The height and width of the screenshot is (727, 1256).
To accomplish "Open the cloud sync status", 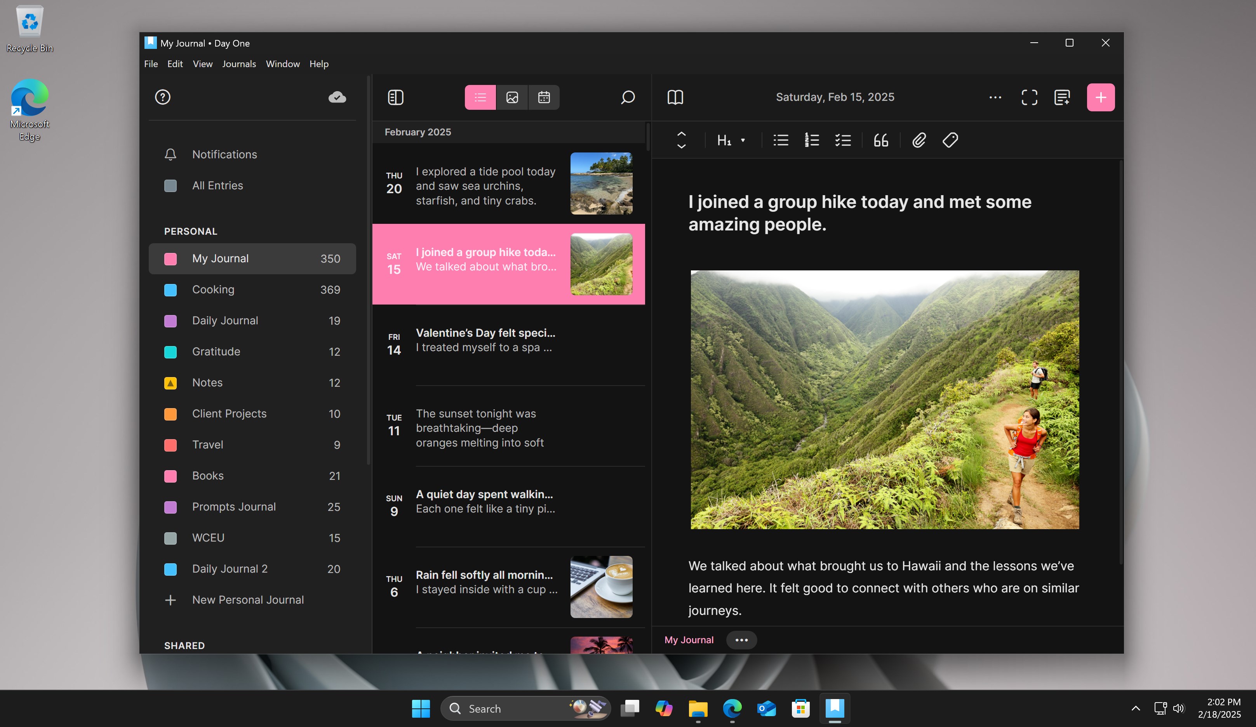I will click(x=337, y=97).
